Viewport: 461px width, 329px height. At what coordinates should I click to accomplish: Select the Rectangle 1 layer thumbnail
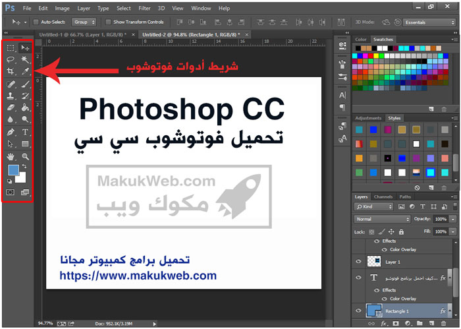pos(373,311)
